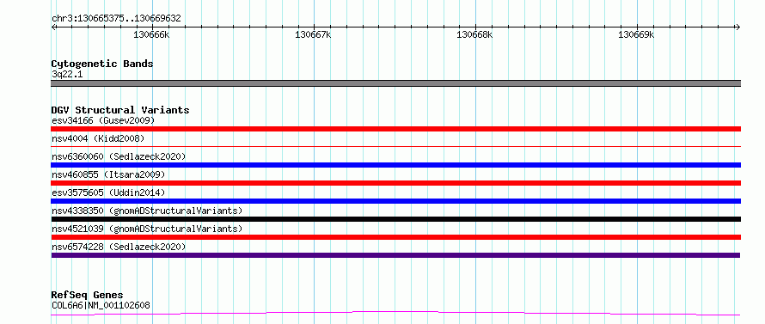Click the RefSeq Genes track heading
Screen dimensions: 765x324
tap(88, 296)
